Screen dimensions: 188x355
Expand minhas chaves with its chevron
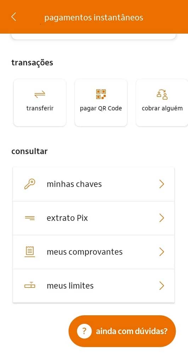coord(161,184)
